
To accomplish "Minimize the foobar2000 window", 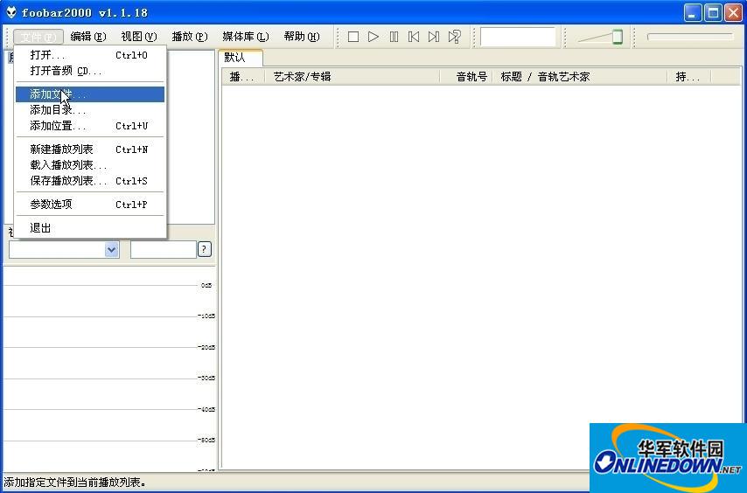I will tap(692, 13).
